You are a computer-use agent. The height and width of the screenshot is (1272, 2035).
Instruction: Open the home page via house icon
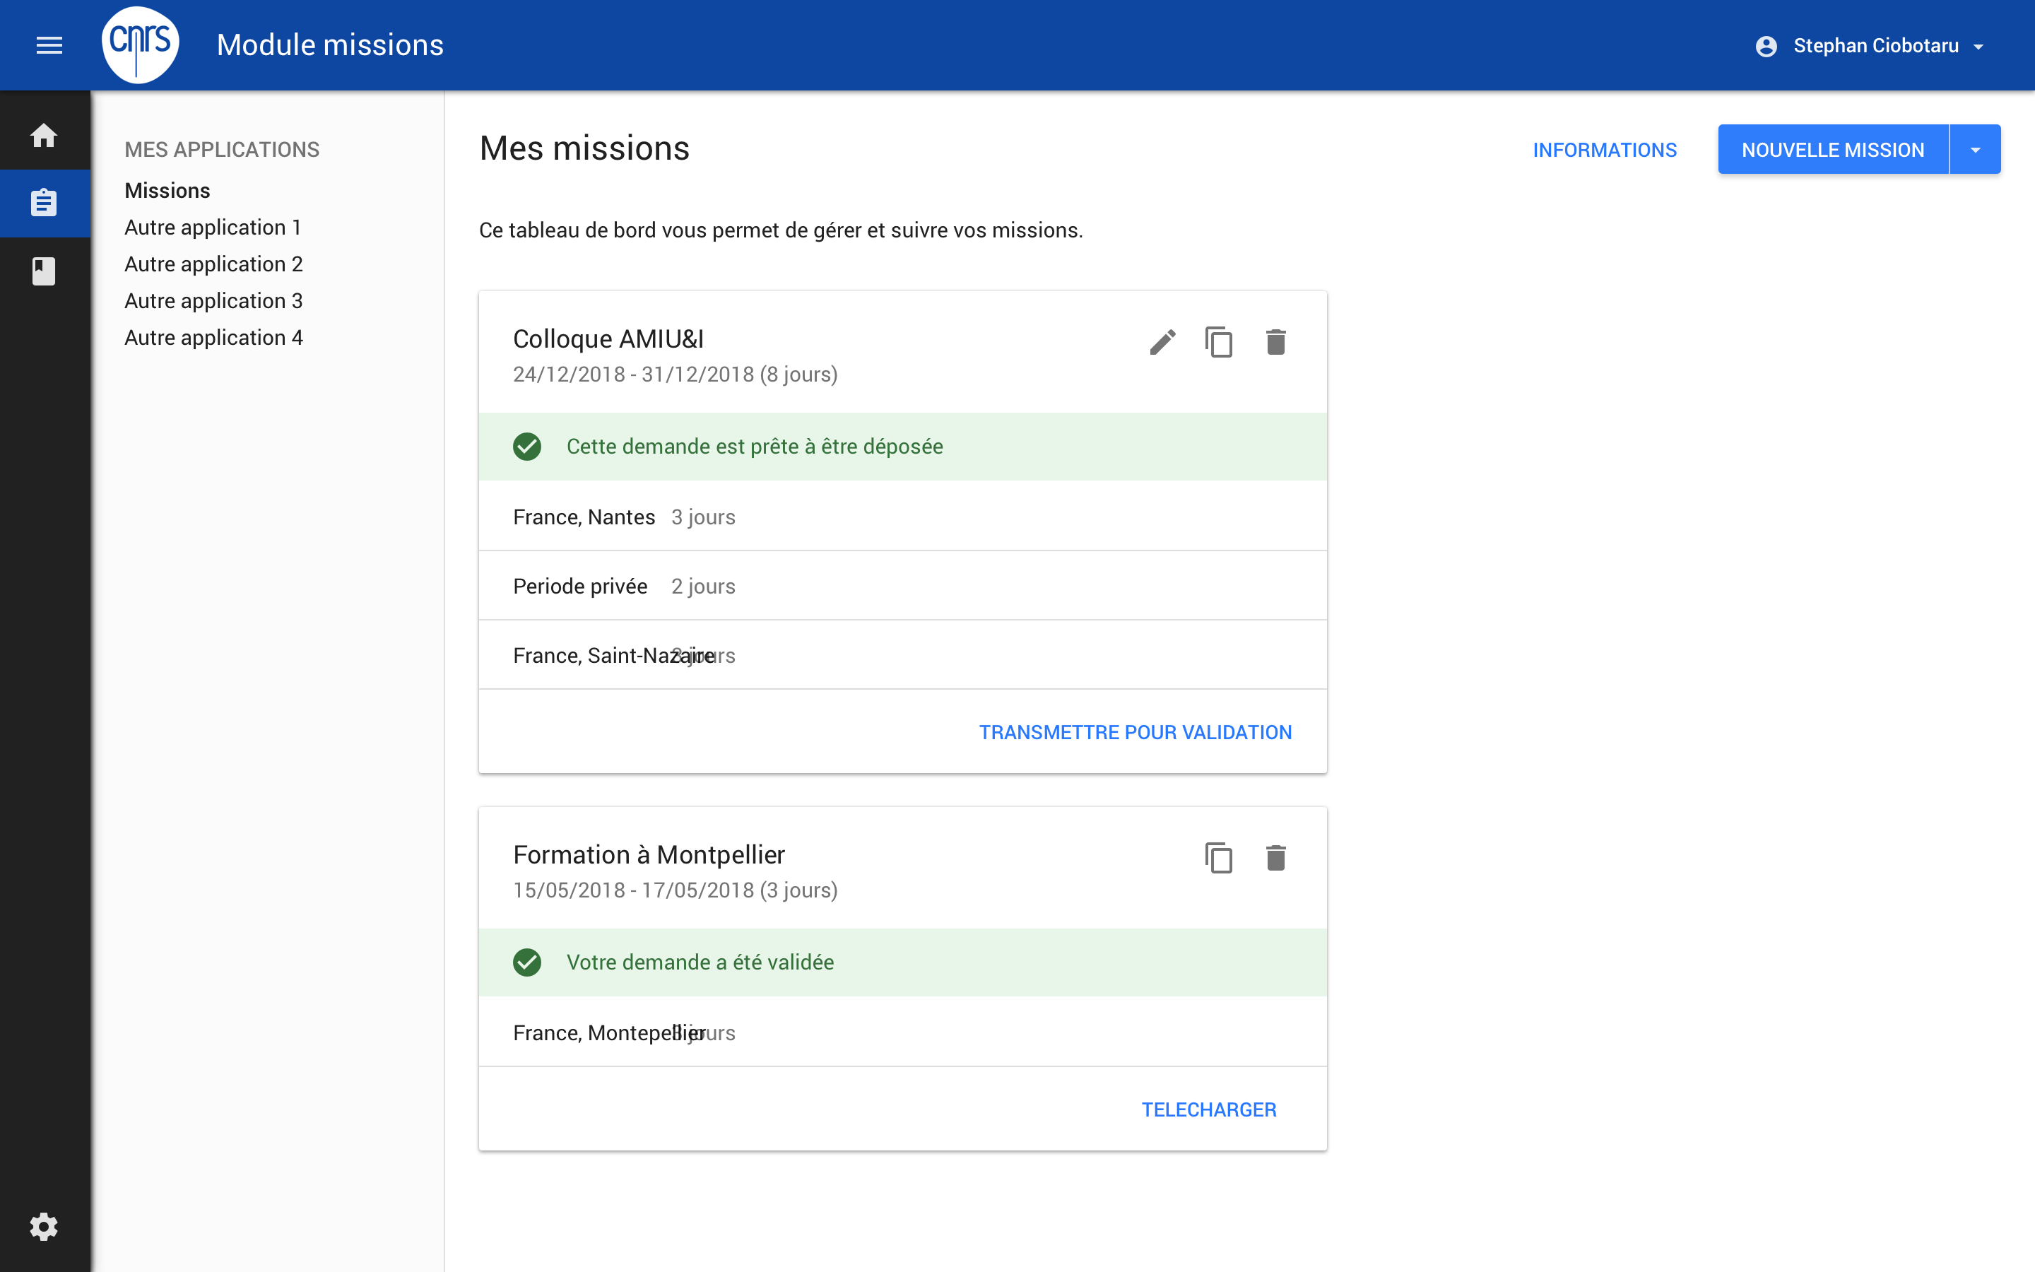click(x=45, y=136)
